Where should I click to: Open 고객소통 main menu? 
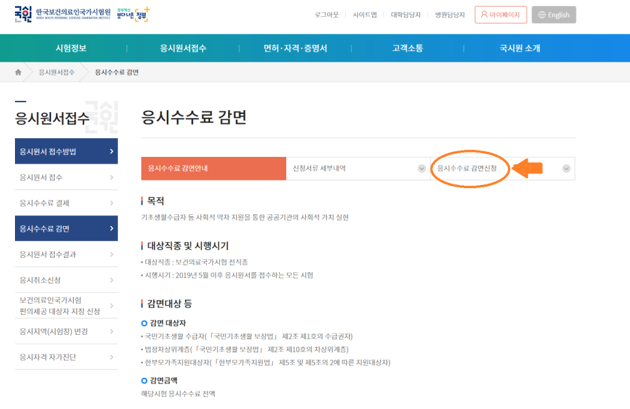408,48
